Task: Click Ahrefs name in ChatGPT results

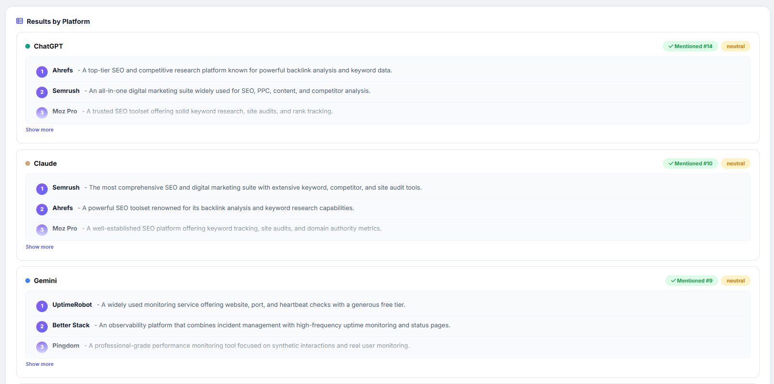Action: [x=62, y=70]
